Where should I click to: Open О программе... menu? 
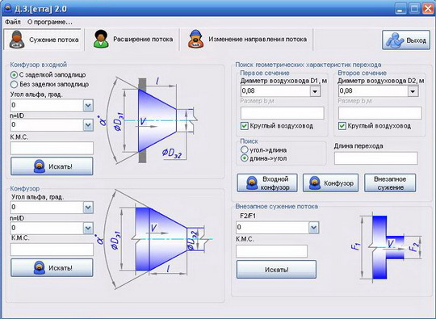point(50,22)
